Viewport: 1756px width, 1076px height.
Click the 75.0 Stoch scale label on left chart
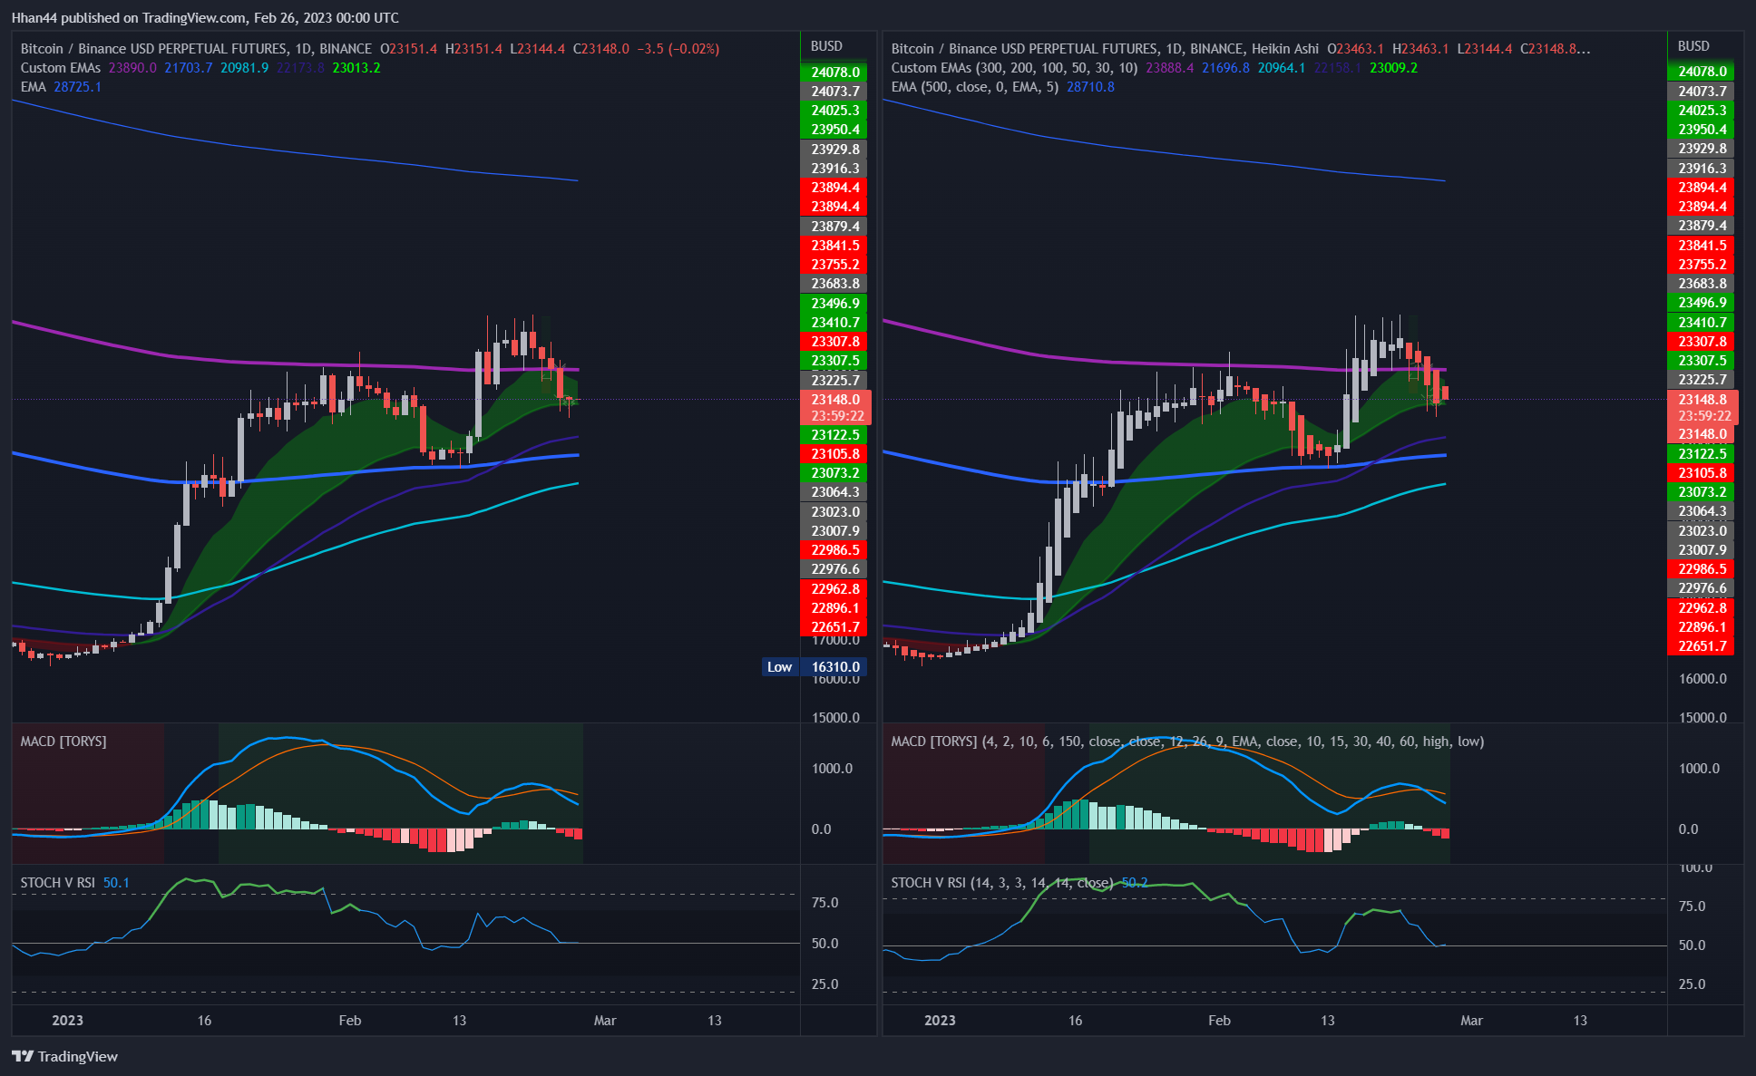(x=824, y=903)
